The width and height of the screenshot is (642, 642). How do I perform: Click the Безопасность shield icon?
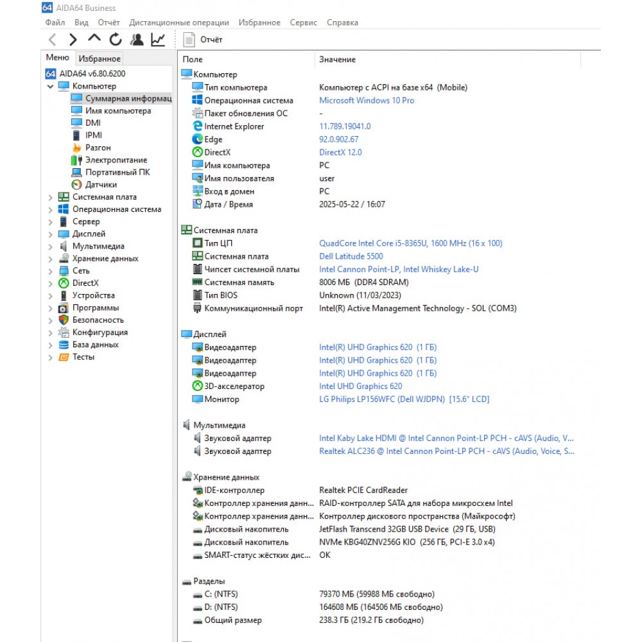click(x=64, y=320)
